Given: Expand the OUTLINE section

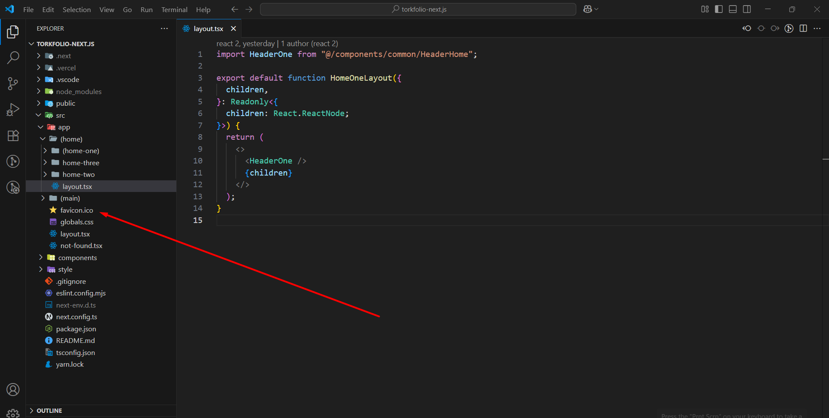Looking at the screenshot, I should point(101,411).
